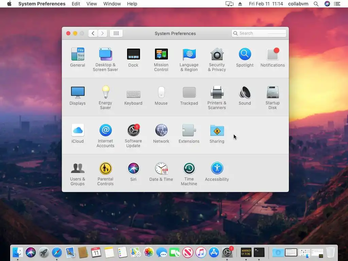Launch Siri from the Dock
Image resolution: width=348 pixels, height=261 pixels.
tap(31, 253)
